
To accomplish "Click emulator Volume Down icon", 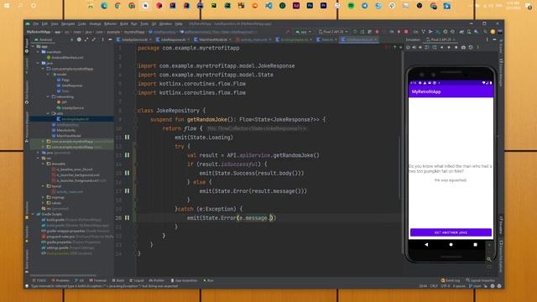I will [x=420, y=48].
